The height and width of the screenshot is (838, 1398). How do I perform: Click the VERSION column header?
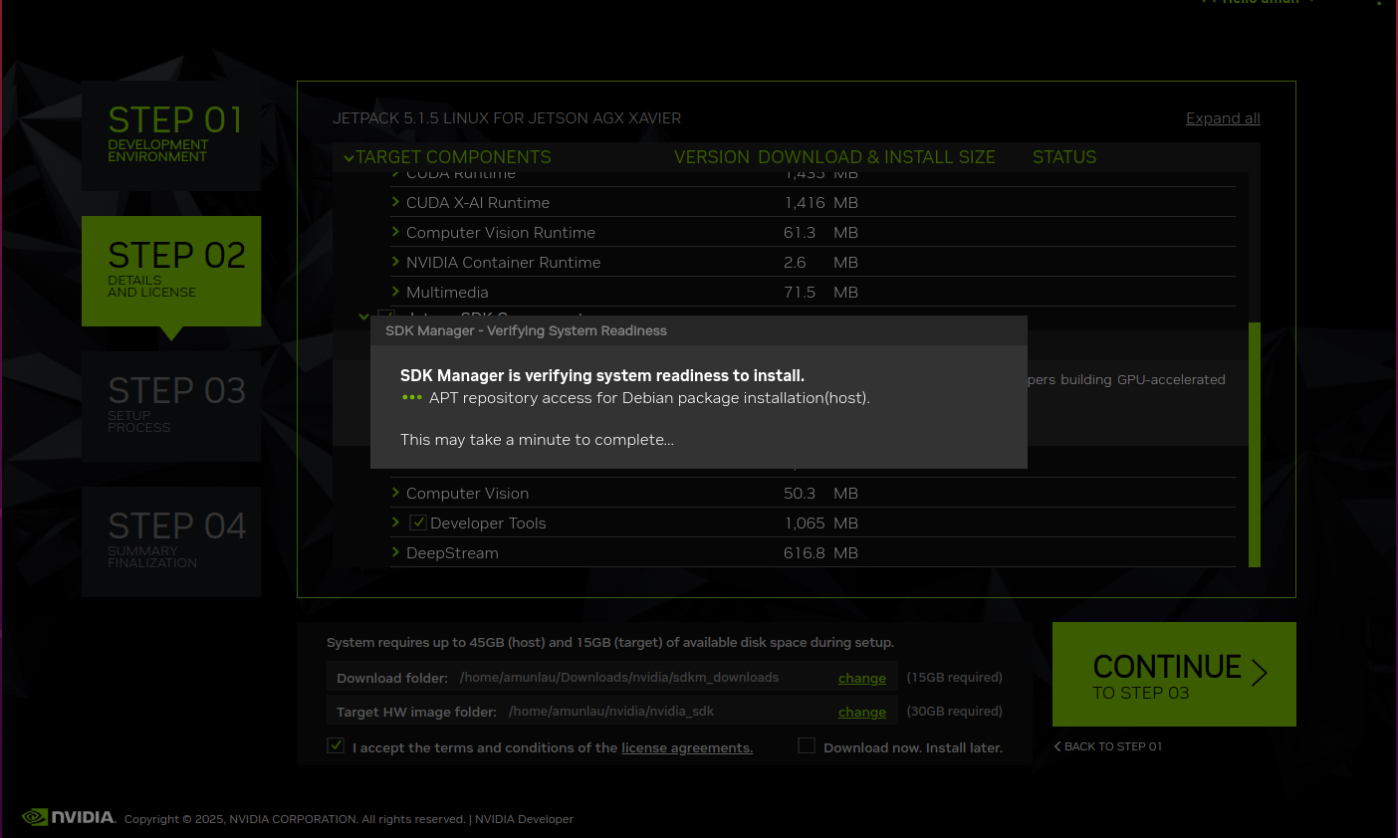click(x=712, y=157)
